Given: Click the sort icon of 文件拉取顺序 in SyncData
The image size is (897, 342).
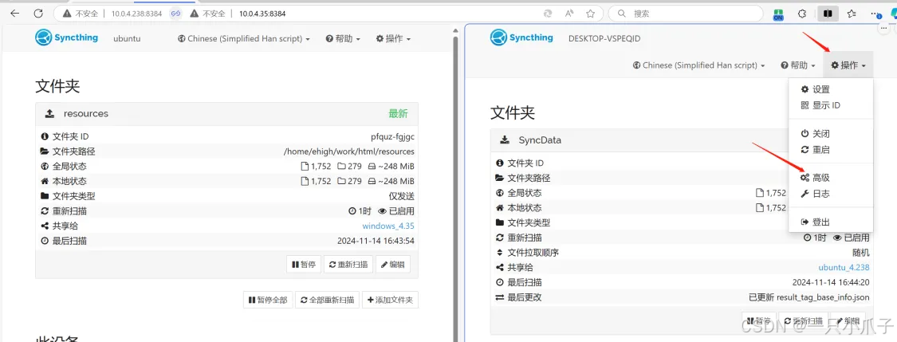Looking at the screenshot, I should click(x=500, y=252).
